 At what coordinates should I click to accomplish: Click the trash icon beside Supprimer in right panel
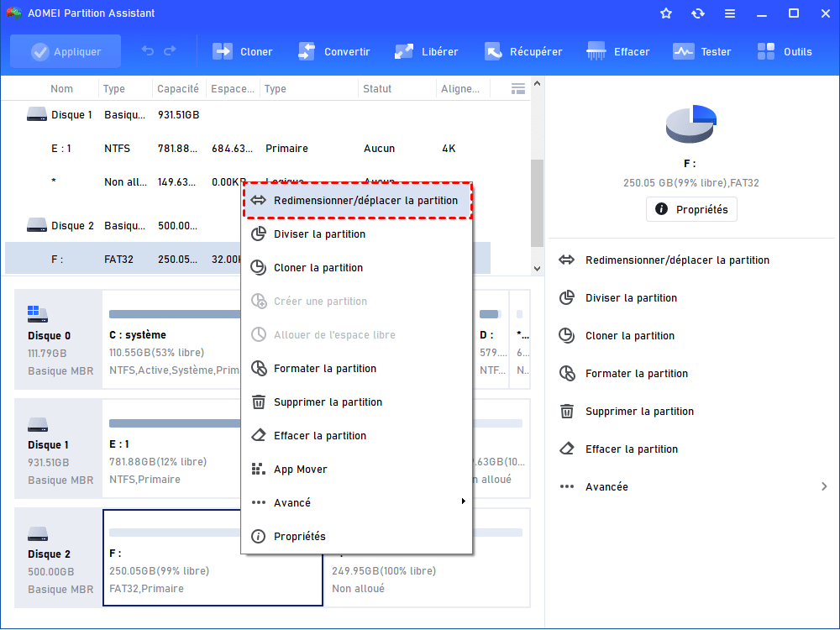[567, 412]
